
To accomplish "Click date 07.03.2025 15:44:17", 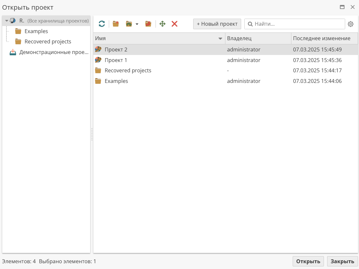I will (317, 70).
